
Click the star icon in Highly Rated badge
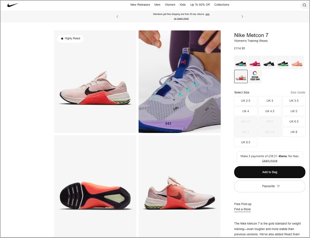(x=62, y=39)
